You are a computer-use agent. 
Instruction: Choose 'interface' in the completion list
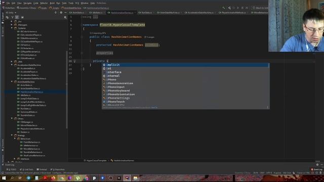[185, 72]
